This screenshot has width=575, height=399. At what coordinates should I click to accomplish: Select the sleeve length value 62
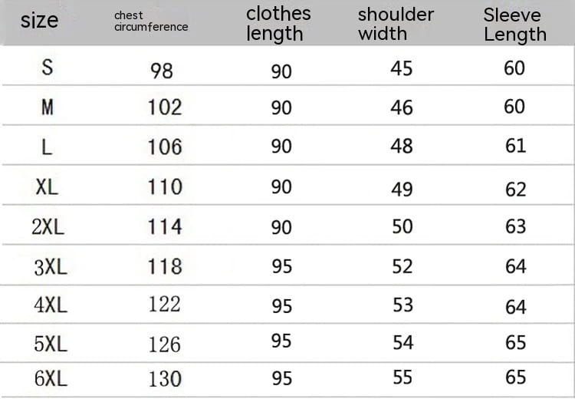point(515,189)
